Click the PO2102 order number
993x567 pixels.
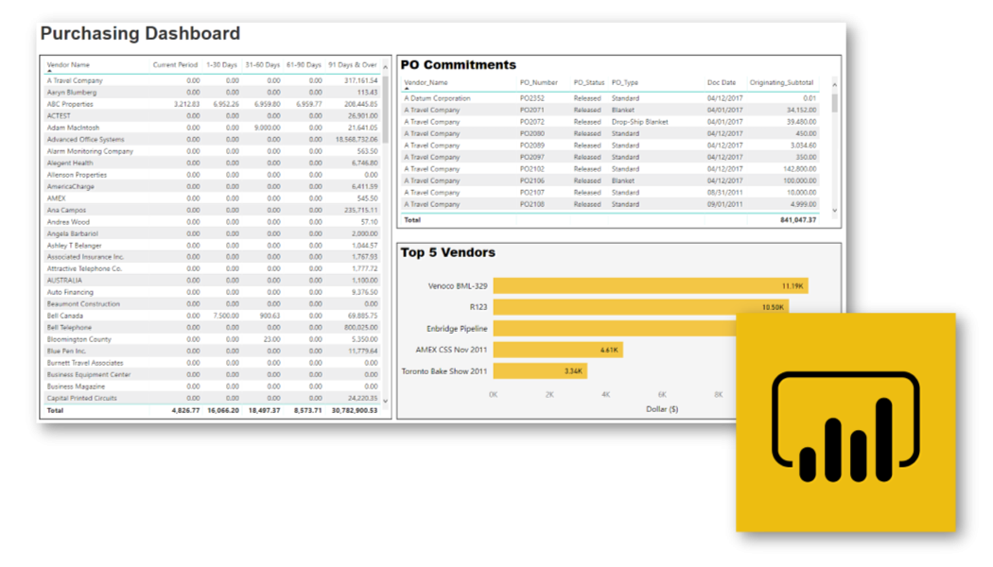pos(531,169)
